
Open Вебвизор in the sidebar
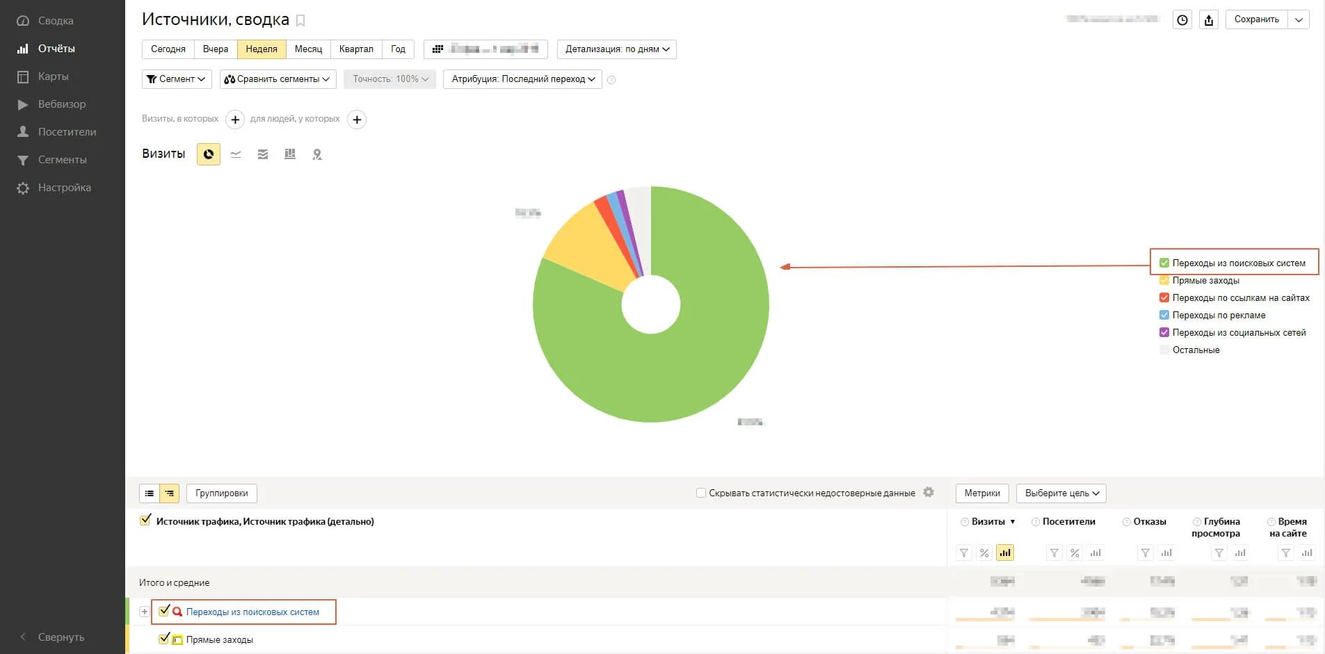[51, 104]
